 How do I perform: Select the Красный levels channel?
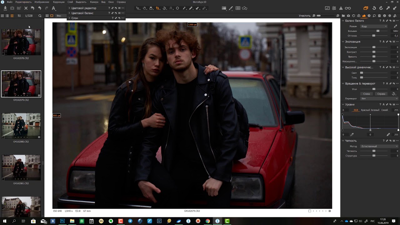(366, 110)
